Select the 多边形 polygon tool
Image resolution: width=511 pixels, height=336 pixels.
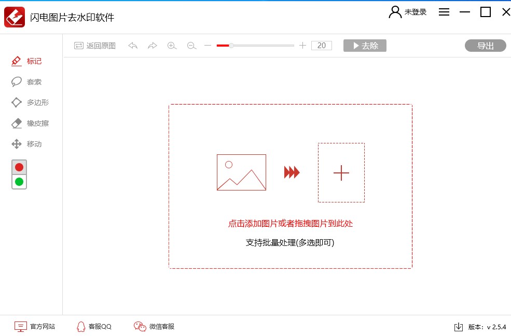pyautogui.click(x=31, y=103)
